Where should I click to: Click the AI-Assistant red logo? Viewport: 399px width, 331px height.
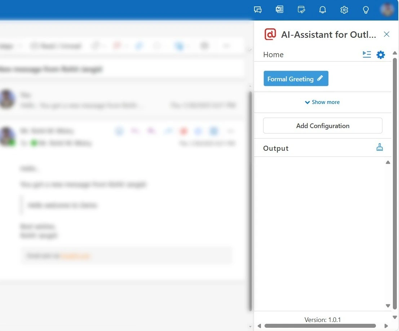[270, 34]
